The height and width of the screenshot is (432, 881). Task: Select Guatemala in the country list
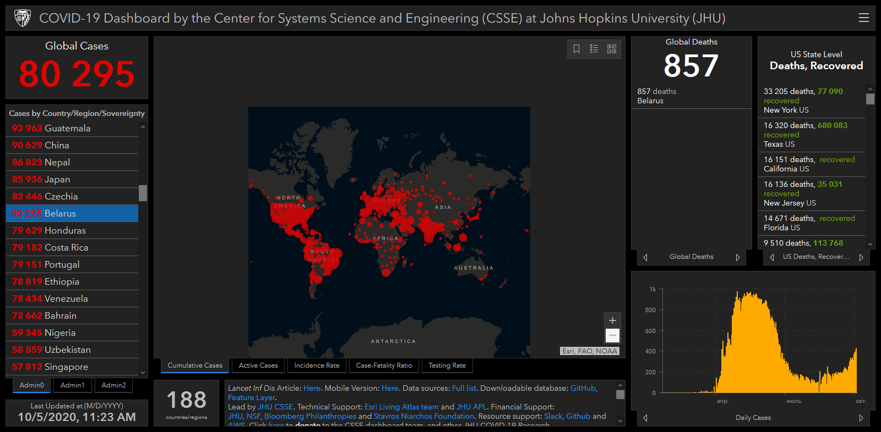[x=72, y=128]
